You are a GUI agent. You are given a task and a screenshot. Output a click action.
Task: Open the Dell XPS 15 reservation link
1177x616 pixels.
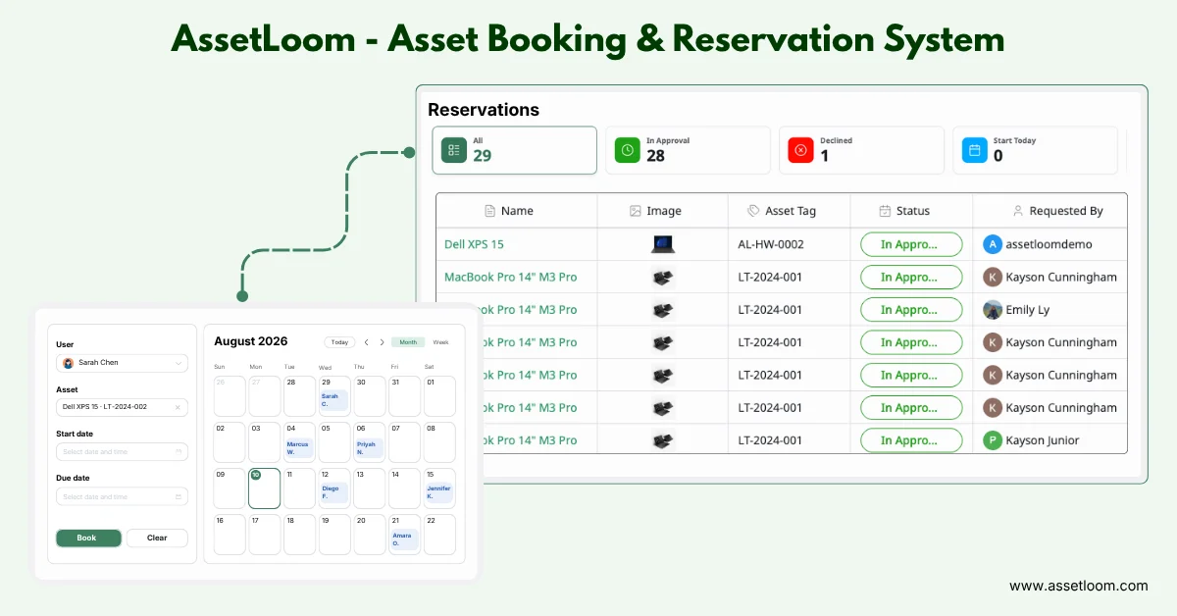(474, 244)
